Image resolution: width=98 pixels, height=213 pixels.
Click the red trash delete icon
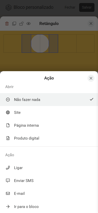click(x=7, y=24)
